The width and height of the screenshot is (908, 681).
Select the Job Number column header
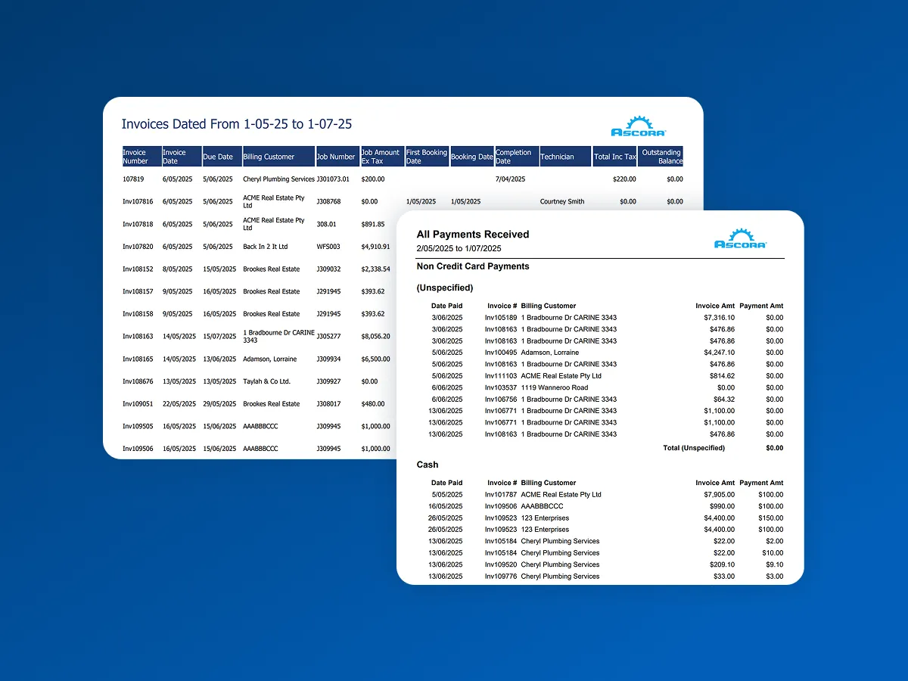tap(337, 157)
